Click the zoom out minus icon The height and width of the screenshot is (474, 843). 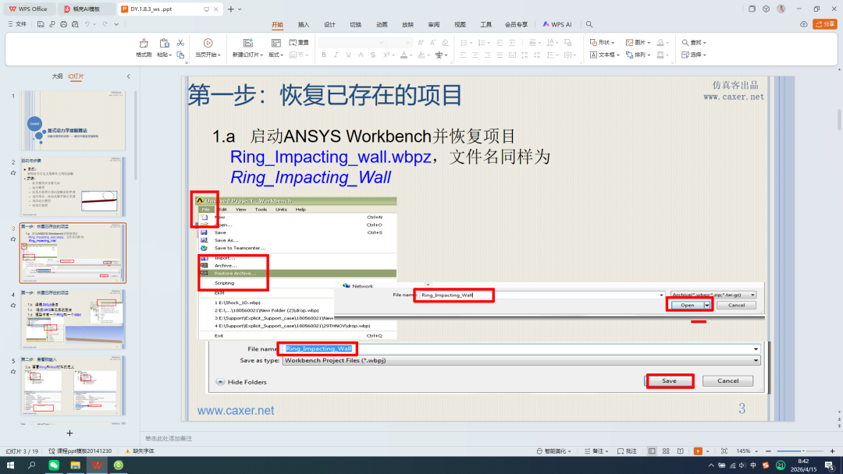pyautogui.click(x=768, y=451)
